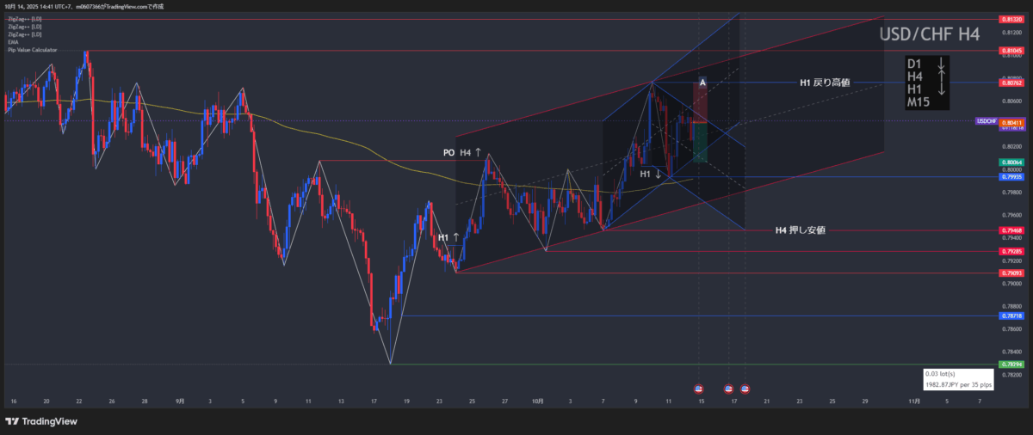1033x435 pixels.
Task: Click the H1 up-arrow annotation near September low
Action: (x=447, y=237)
